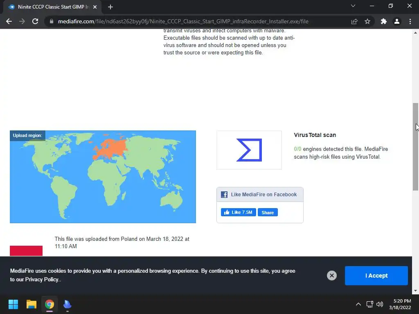Click the page vertical scrollbar thumb
This screenshot has width=419, height=314.
click(x=416, y=147)
